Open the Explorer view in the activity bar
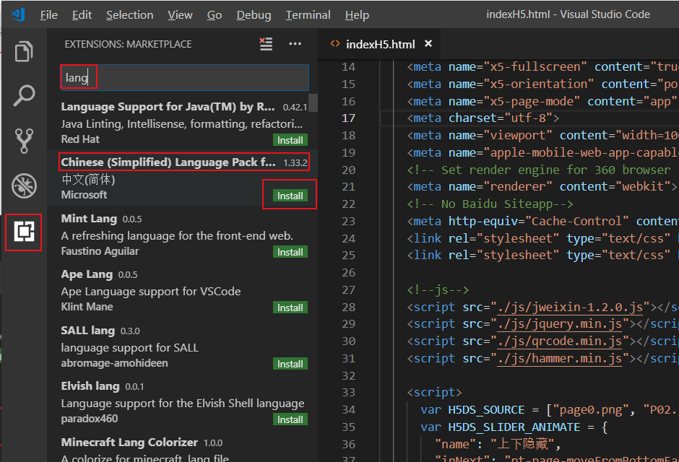679x462 pixels. tap(24, 51)
